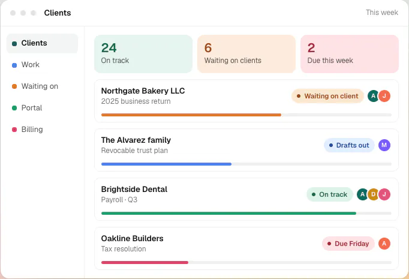Click avatar A on Brightside Dental row
Image resolution: width=409 pixels, height=279 pixels.
click(363, 194)
